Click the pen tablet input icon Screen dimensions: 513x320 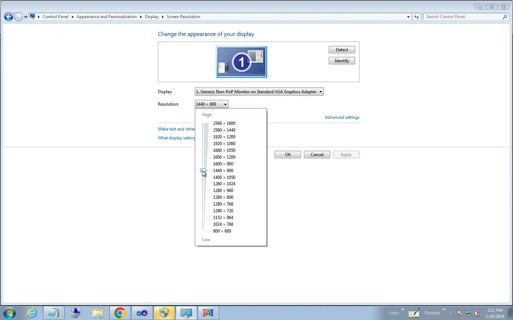point(414,313)
